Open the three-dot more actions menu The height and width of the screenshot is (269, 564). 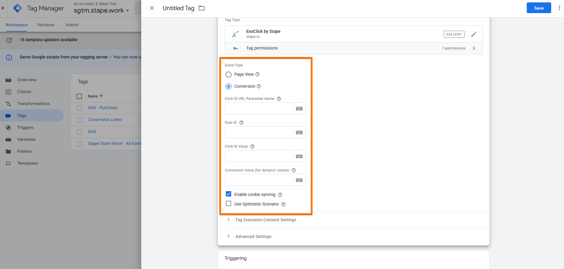[559, 8]
